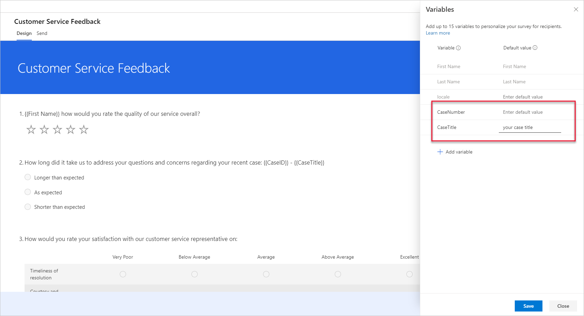
Task: Rate four stars on question 1
Action: [x=71, y=130]
